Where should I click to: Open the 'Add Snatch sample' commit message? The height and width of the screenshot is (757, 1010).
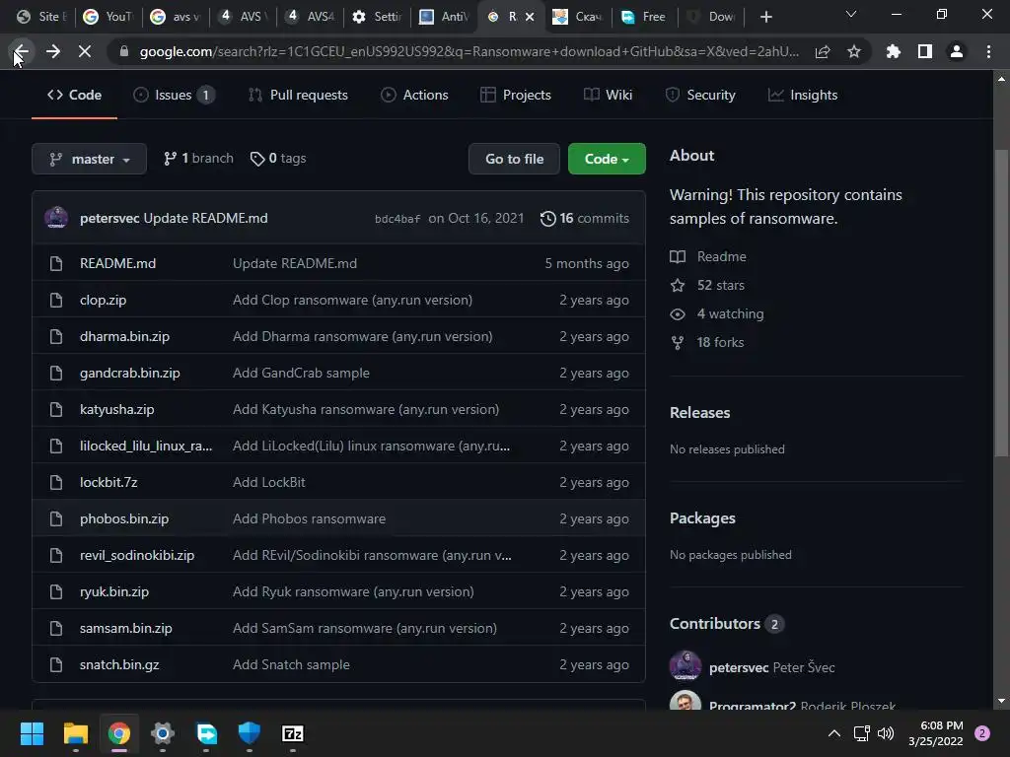point(291,665)
